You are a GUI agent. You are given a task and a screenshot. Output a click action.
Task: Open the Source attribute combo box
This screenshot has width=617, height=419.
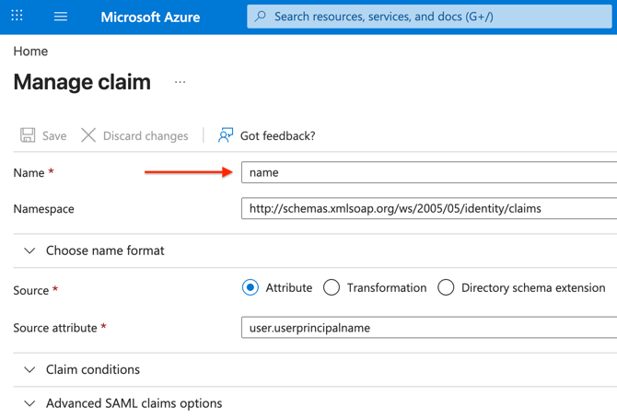(x=428, y=328)
